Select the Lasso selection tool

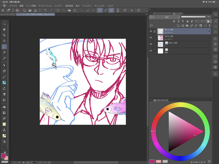[4, 47]
